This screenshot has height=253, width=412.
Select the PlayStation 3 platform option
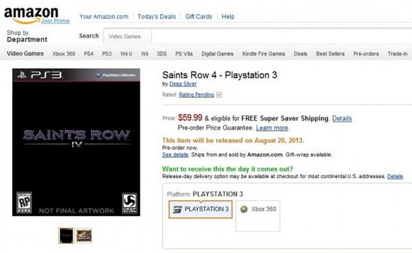point(201,209)
